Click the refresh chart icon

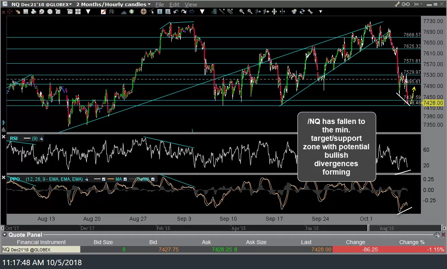click(x=302, y=12)
